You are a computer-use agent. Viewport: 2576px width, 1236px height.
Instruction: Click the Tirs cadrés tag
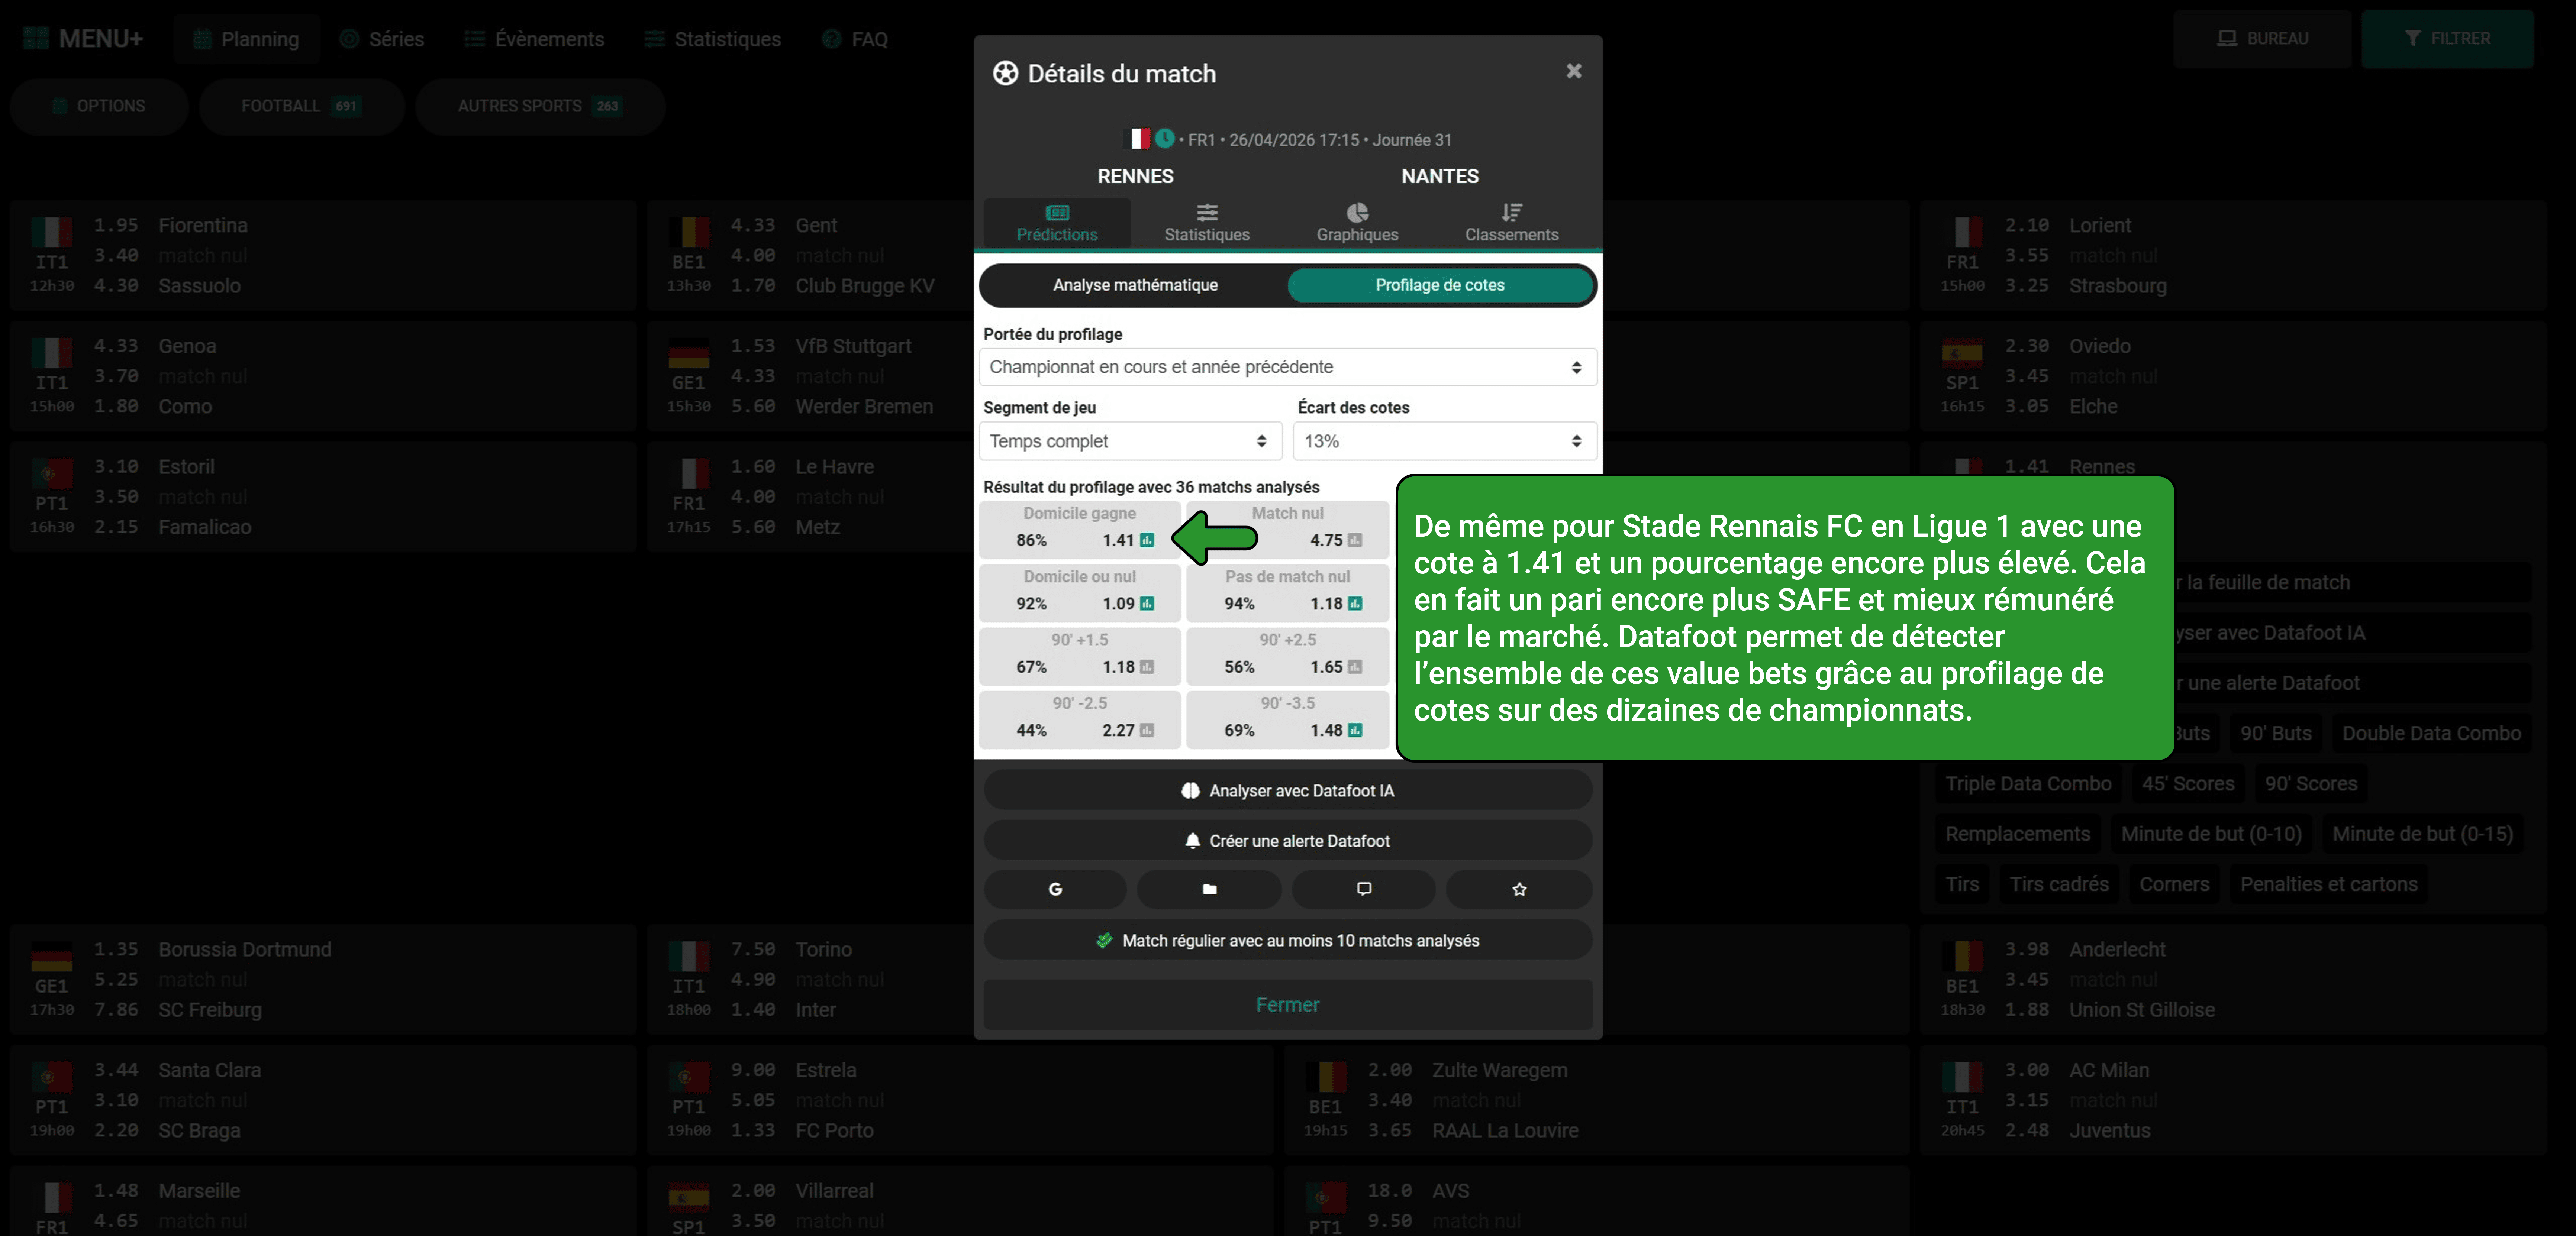point(2059,884)
